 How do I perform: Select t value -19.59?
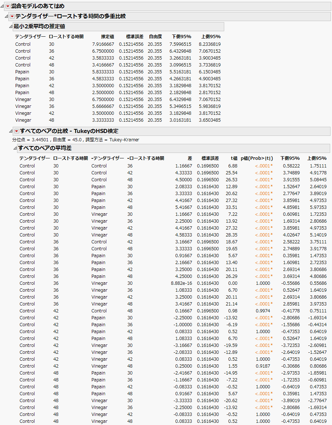click(x=231, y=345)
